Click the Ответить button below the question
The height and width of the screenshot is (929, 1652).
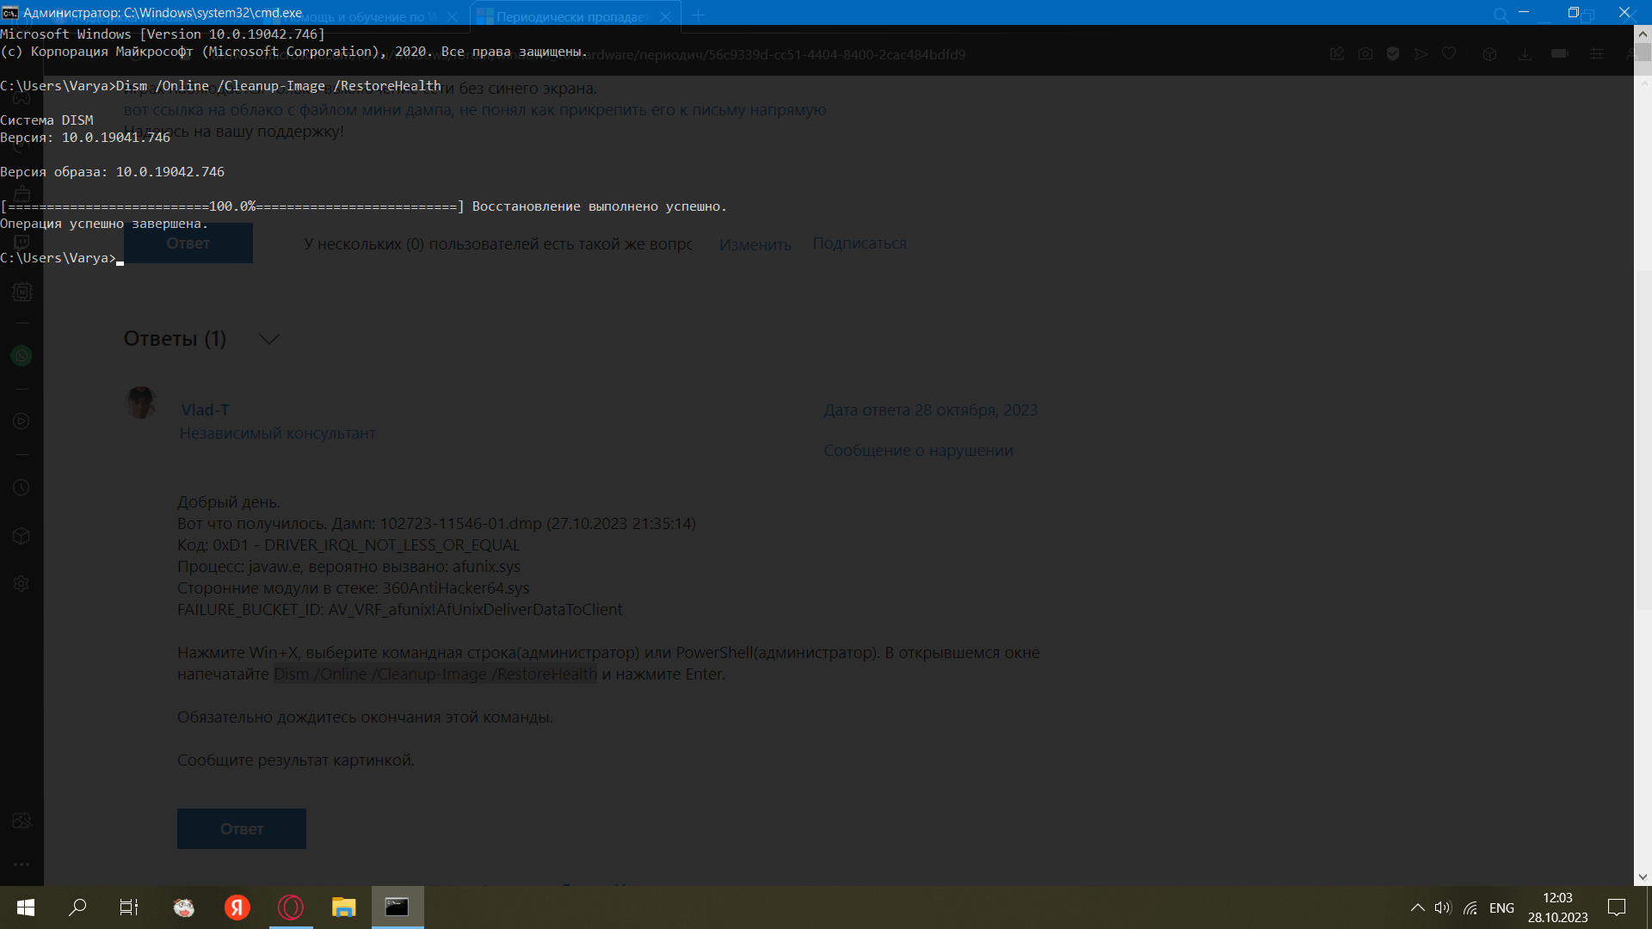pos(188,243)
